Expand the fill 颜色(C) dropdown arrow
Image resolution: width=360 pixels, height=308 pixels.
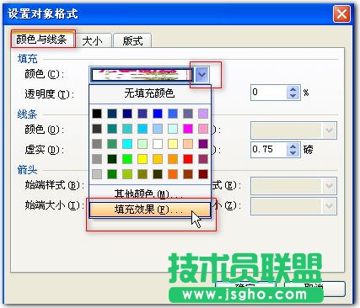click(201, 75)
